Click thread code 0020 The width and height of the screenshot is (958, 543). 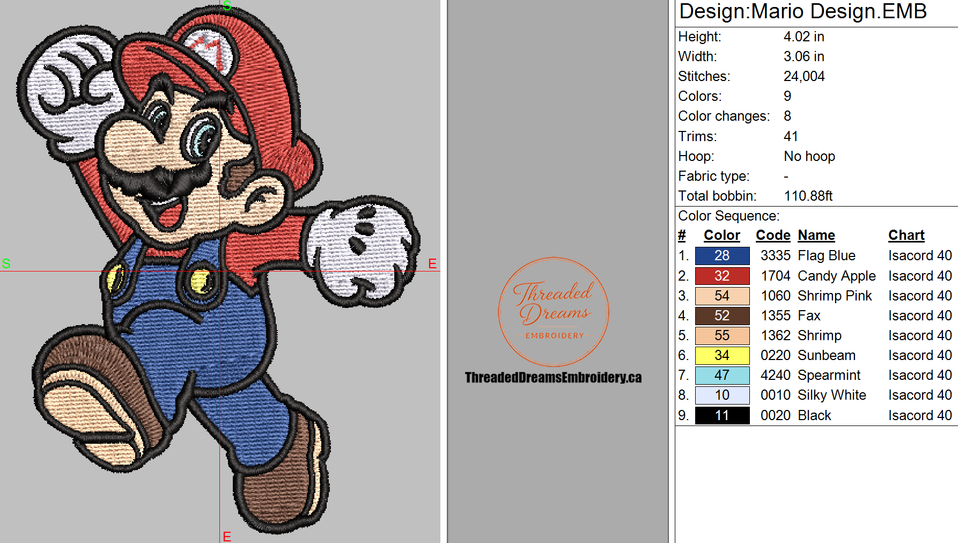(775, 415)
